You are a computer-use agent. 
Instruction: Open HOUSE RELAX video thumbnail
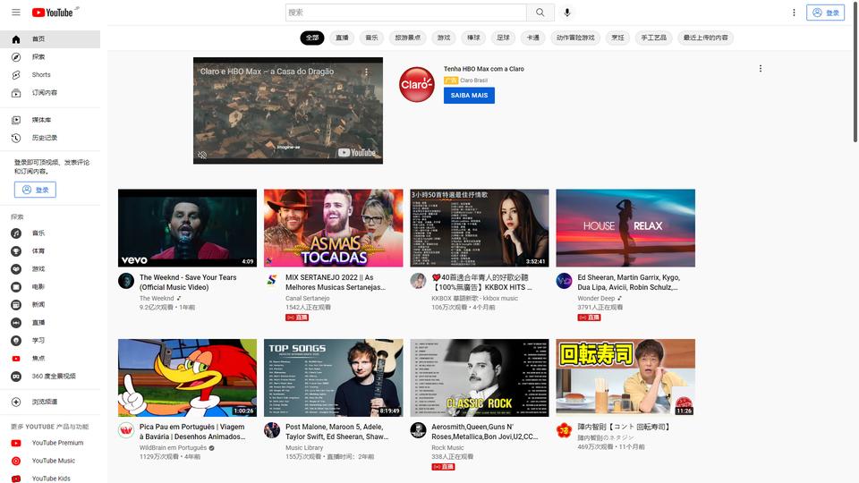[625, 228]
